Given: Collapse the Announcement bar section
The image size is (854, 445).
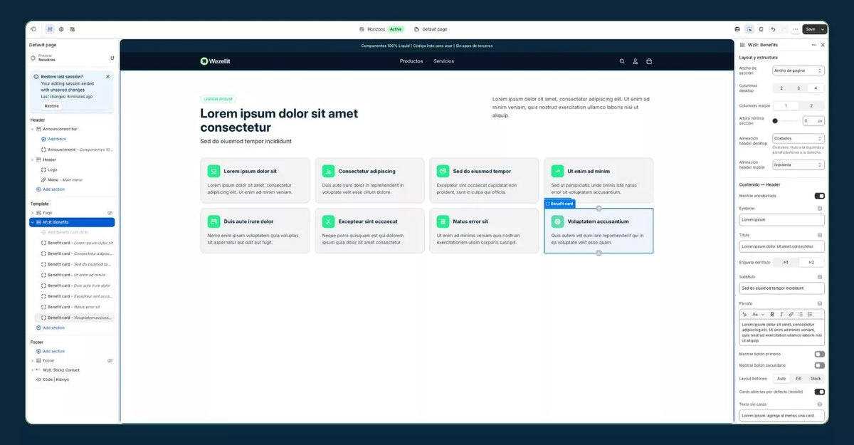Looking at the screenshot, I should [32, 129].
